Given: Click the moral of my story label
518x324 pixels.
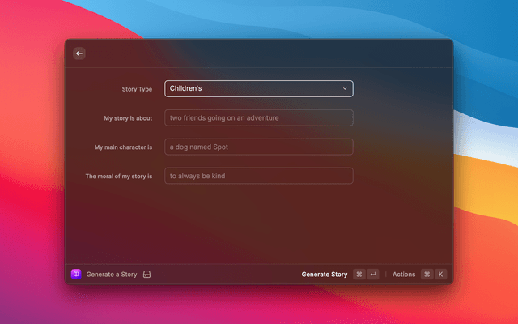Looking at the screenshot, I should [x=119, y=177].
